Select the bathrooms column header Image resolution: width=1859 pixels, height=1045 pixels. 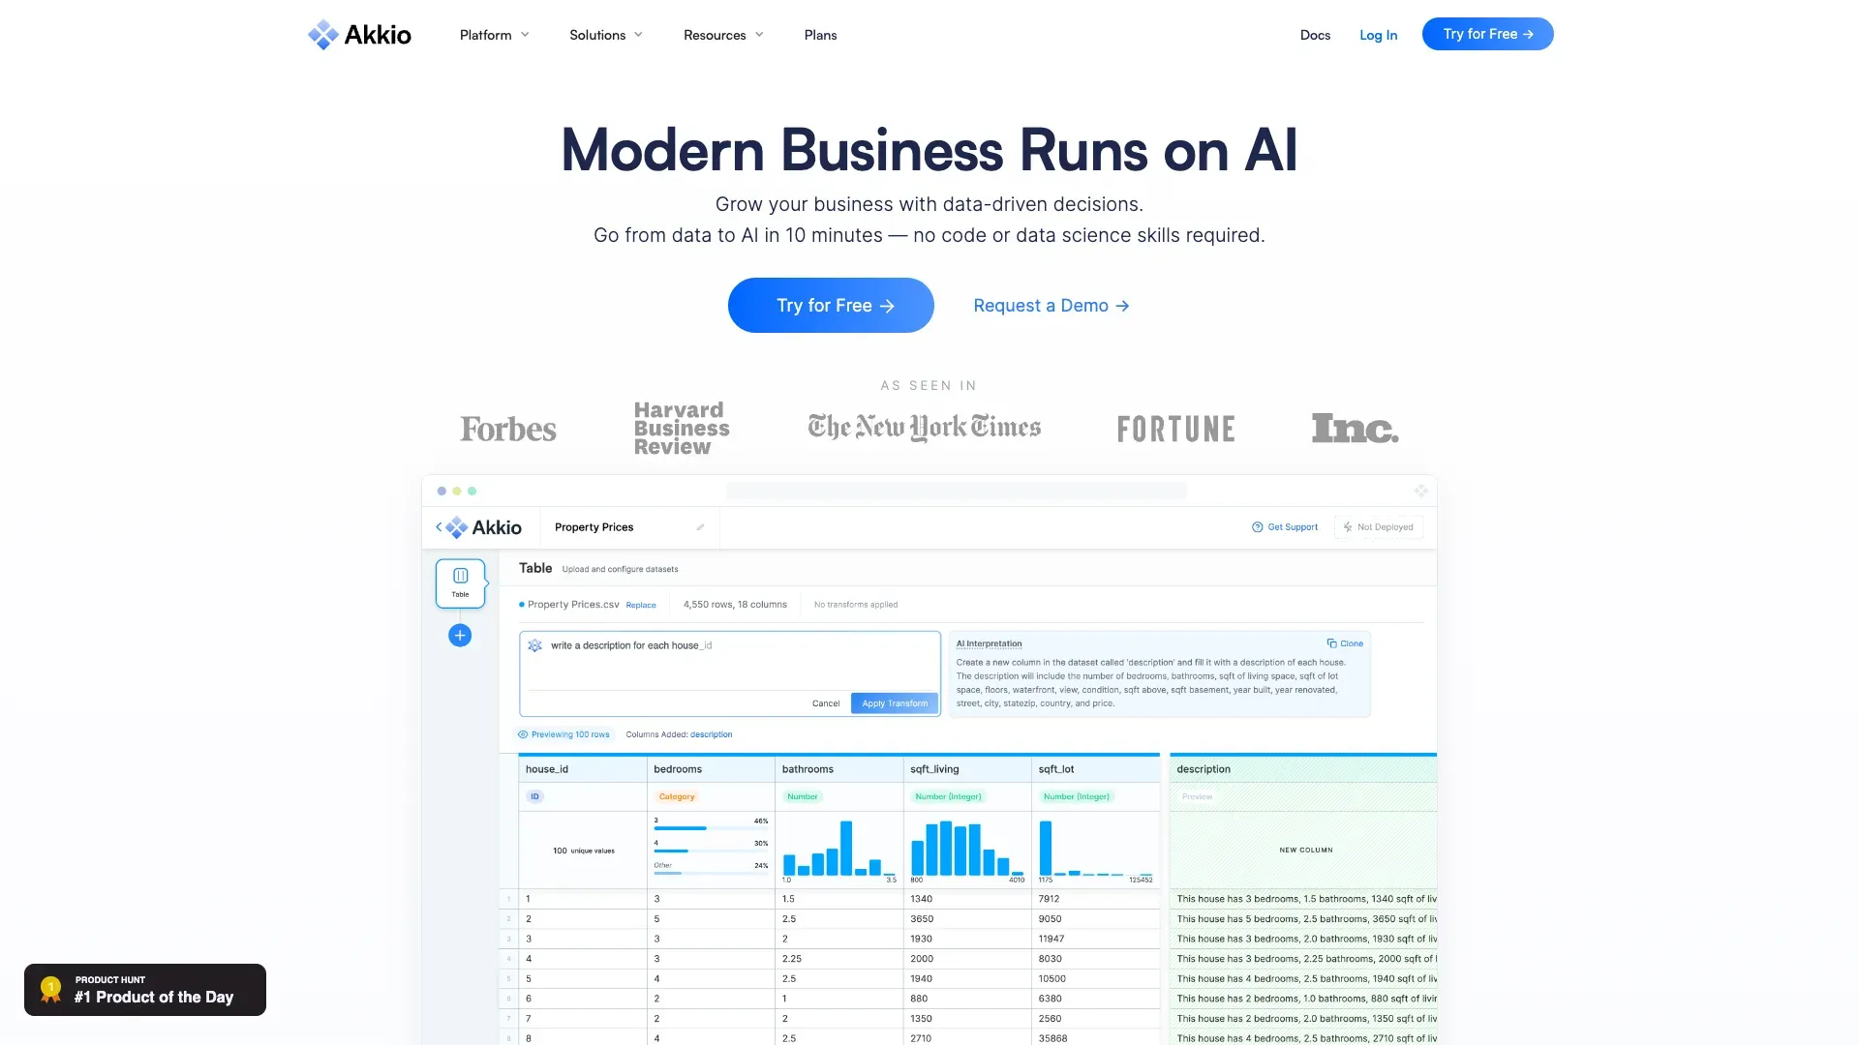[839, 769]
